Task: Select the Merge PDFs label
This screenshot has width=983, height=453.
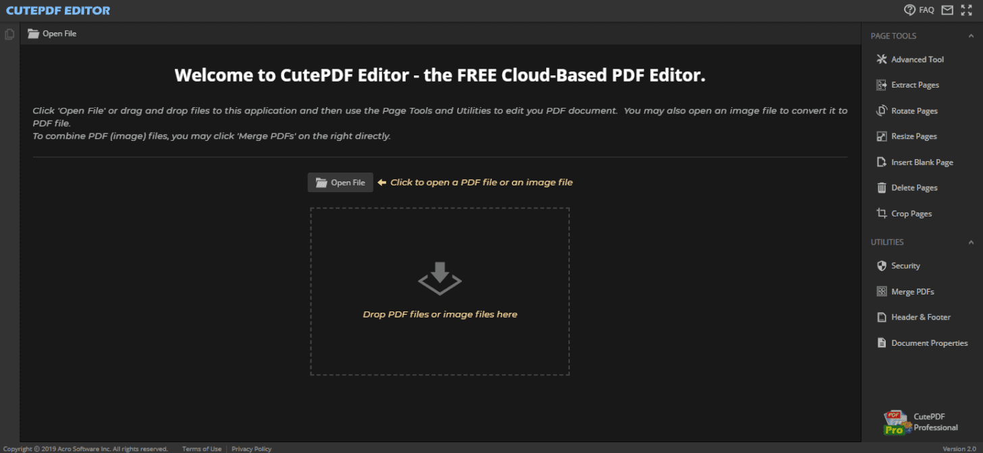Action: (913, 292)
